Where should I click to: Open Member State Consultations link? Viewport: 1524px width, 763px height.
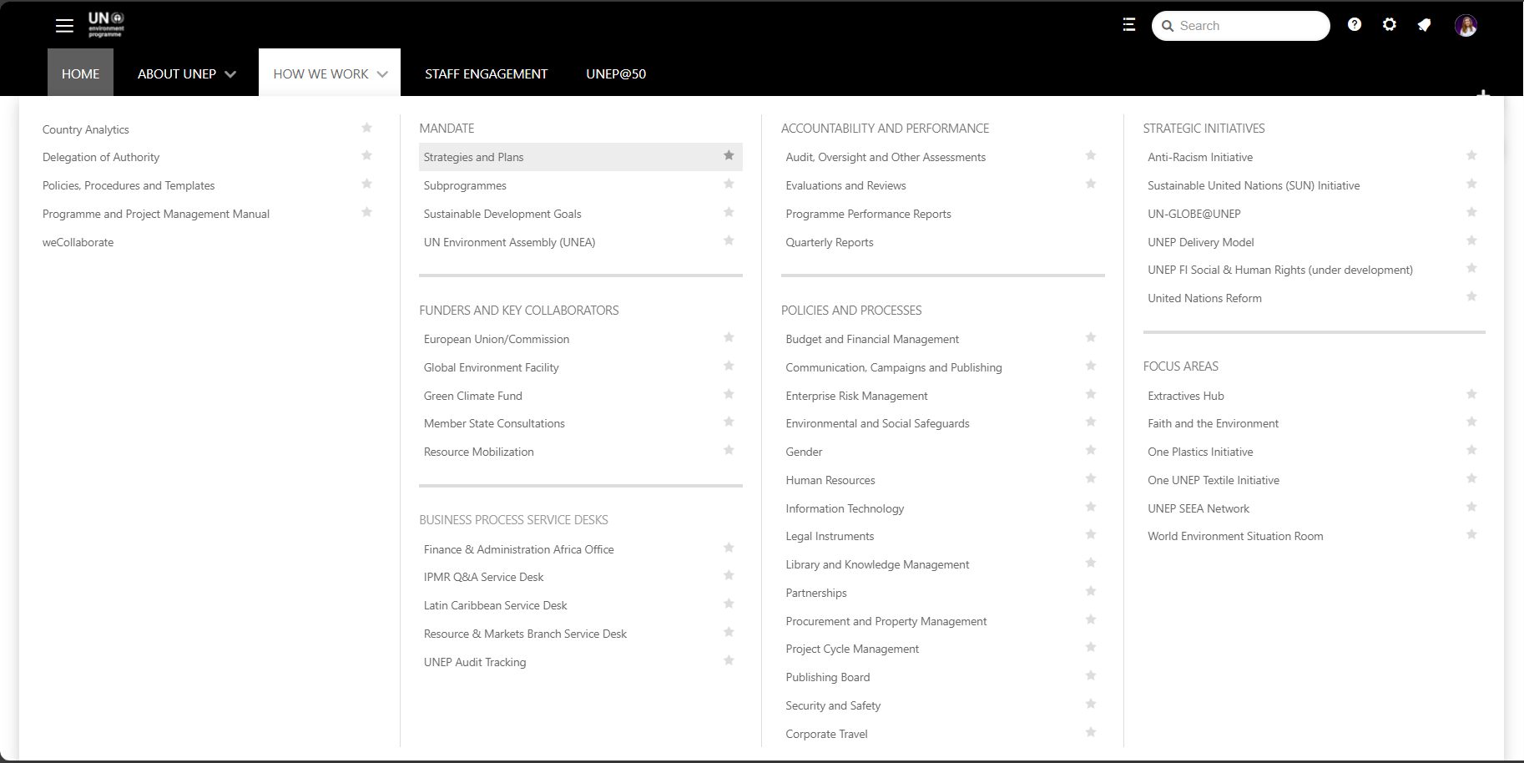point(494,423)
